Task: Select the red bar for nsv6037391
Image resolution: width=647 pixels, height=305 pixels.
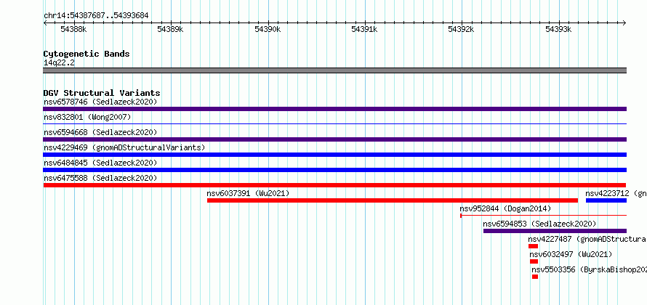Action: pyautogui.click(x=393, y=200)
